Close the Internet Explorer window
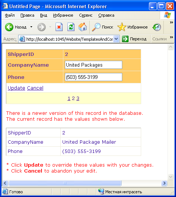176x197 pixels. [x=170, y=6]
